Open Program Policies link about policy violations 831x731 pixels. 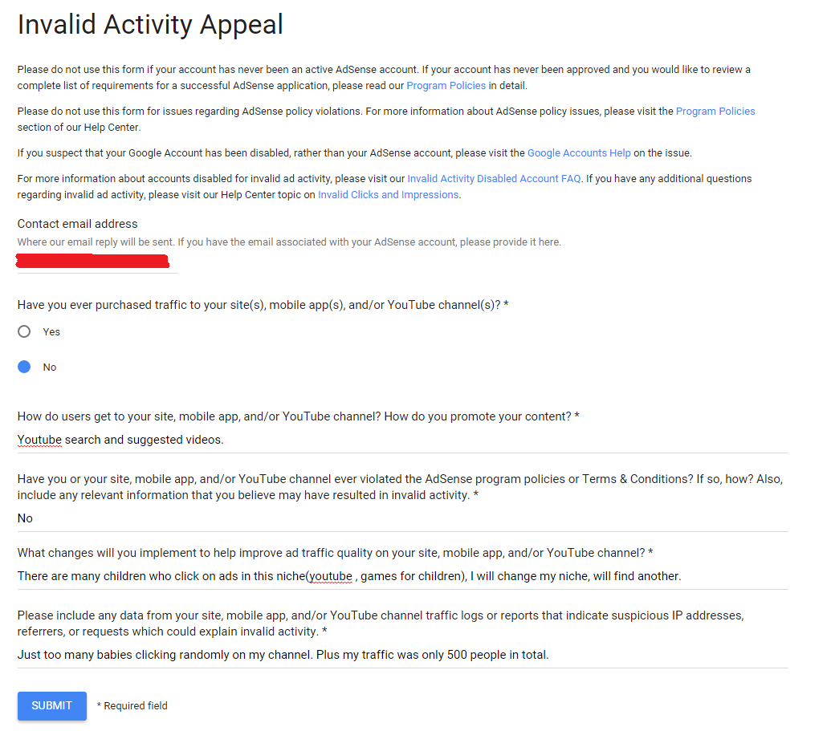click(x=715, y=112)
